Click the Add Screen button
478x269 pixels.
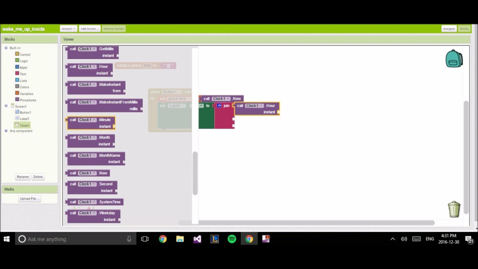click(x=89, y=29)
